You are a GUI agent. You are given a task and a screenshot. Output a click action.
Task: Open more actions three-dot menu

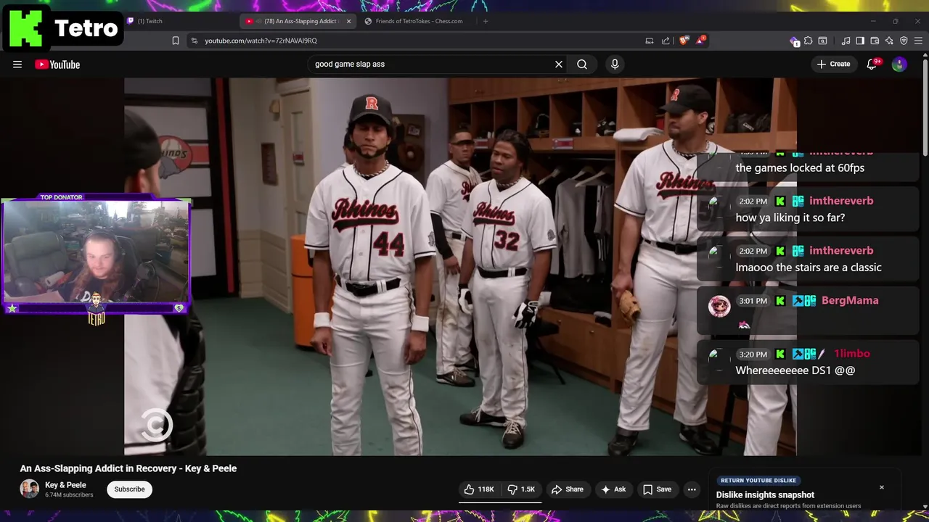(x=692, y=489)
